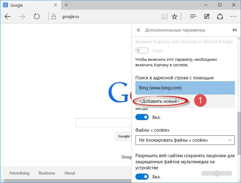Click the 'Файлы « cookie»' label
Image resolution: width=241 pixels, height=183 pixels.
click(152, 130)
